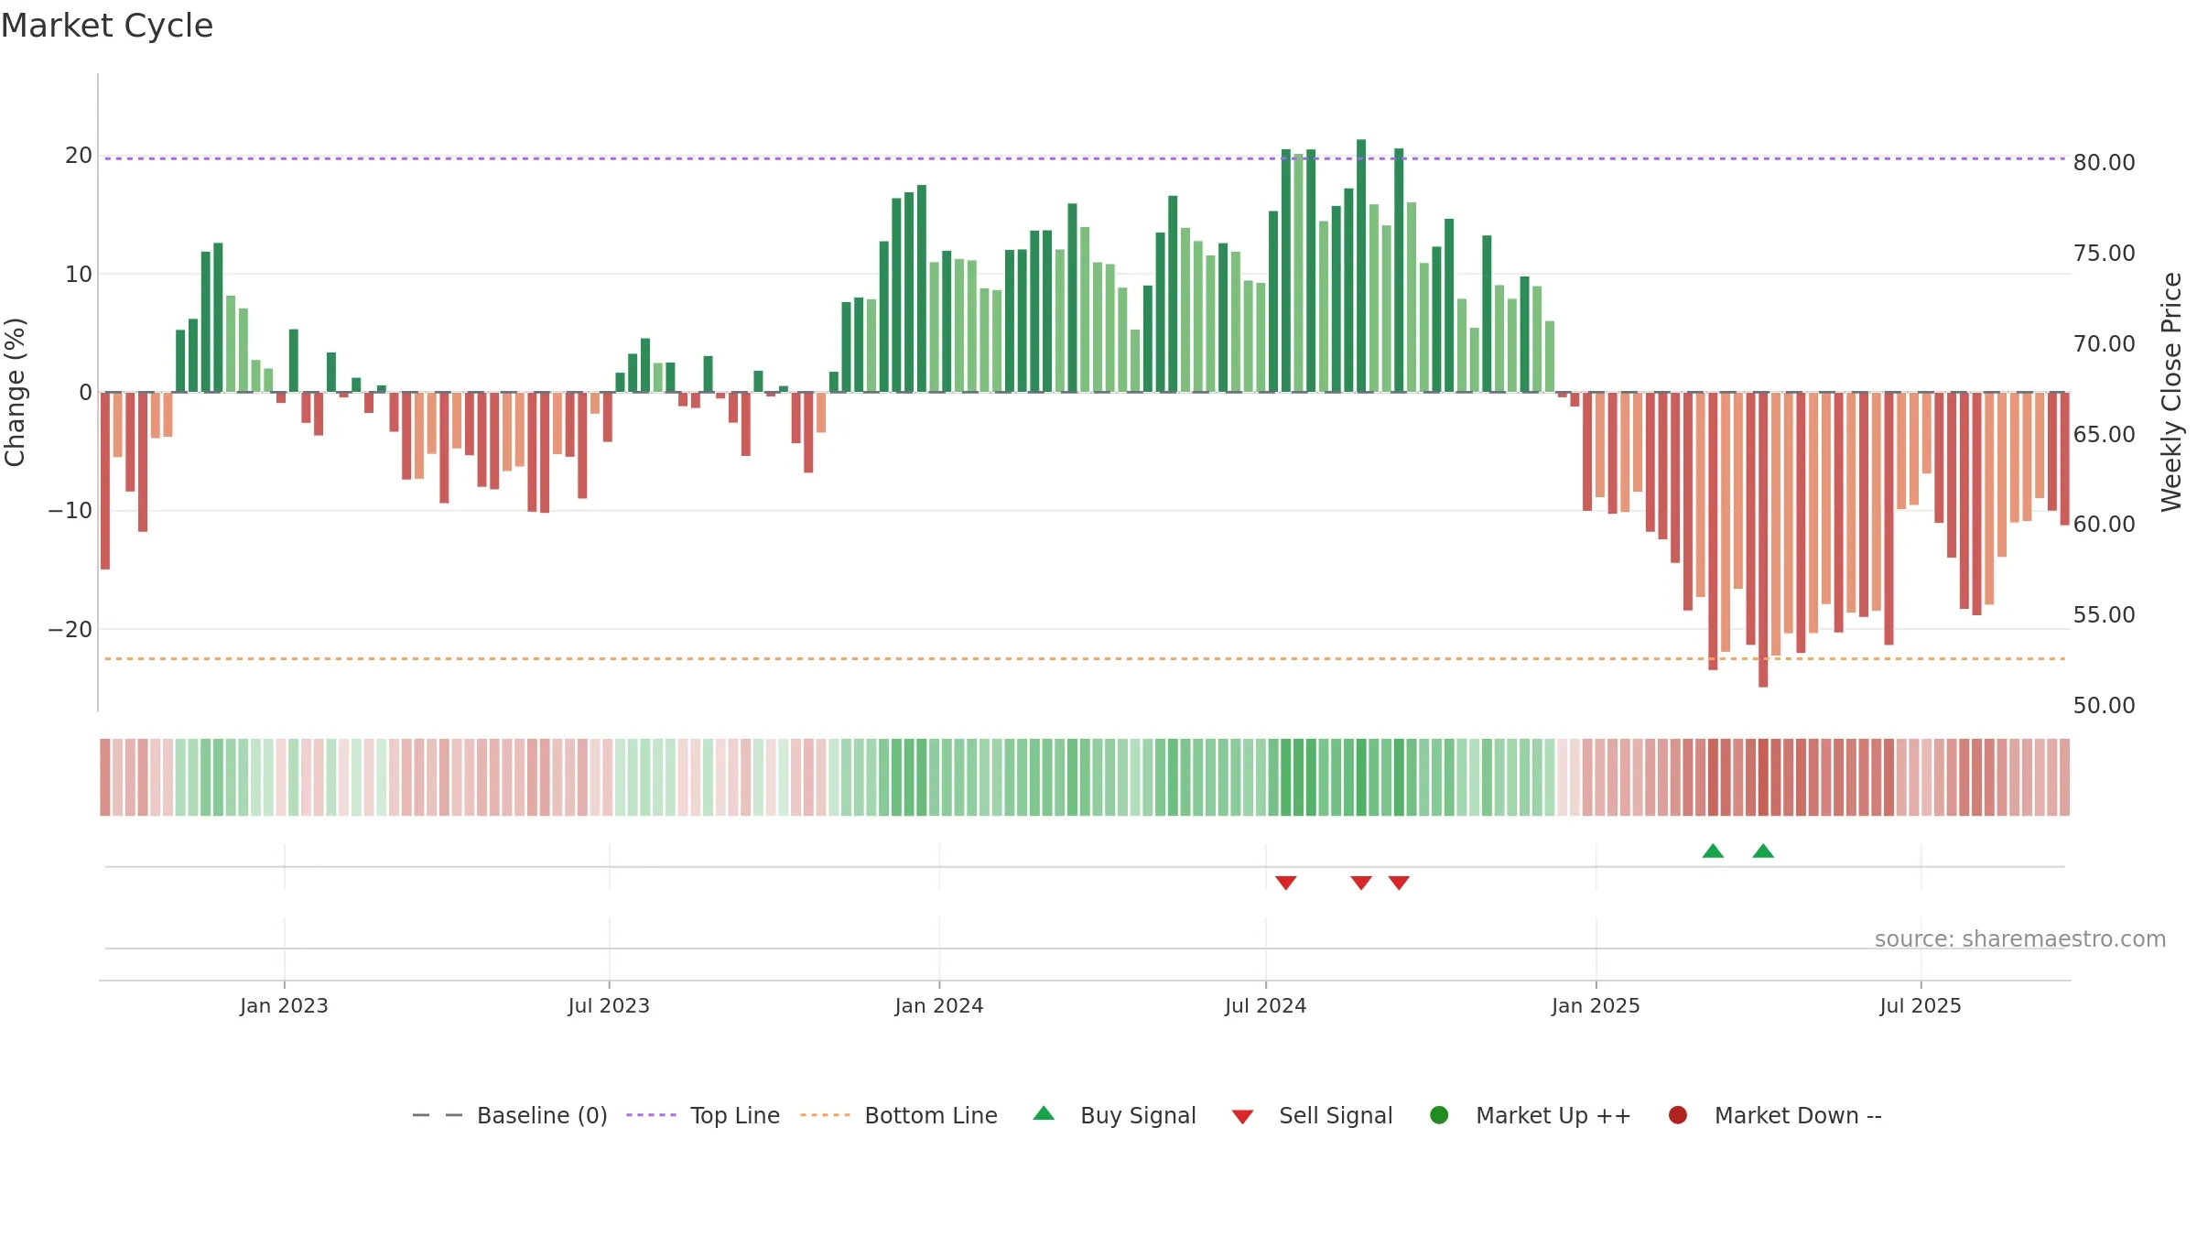
Task: Click the 65.00 price axis value
Action: (x=2104, y=435)
